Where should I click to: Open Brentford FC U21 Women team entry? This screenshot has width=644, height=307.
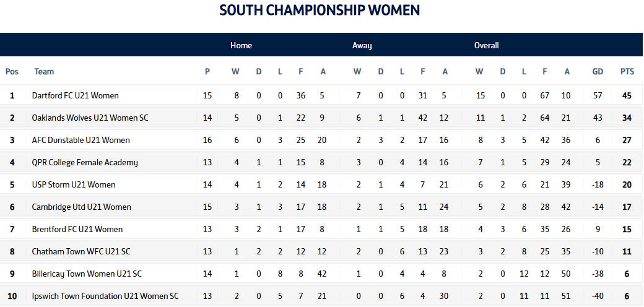click(x=77, y=229)
